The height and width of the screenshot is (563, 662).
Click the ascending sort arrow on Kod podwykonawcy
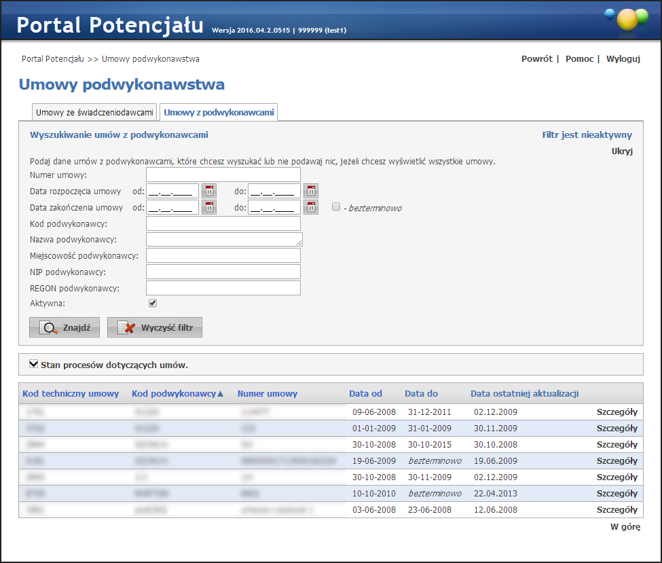click(220, 394)
